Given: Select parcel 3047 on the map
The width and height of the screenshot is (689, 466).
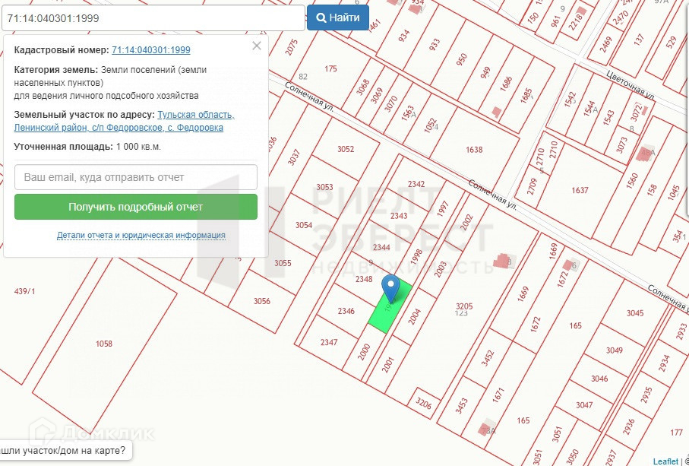Looking at the screenshot, I should [x=584, y=405].
